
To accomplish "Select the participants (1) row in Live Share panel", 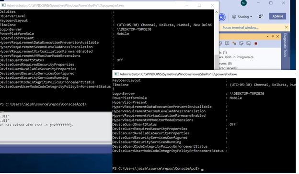I will coord(223,53).
